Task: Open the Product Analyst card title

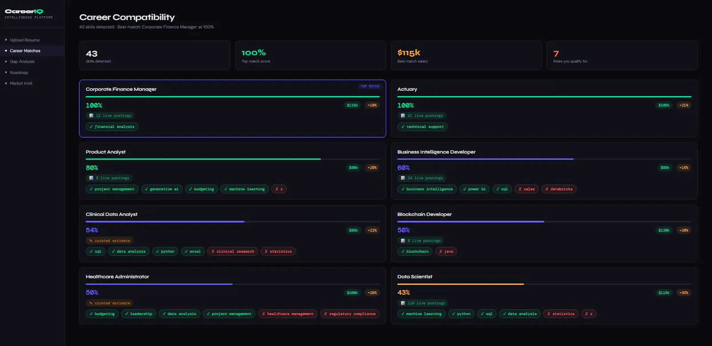Action: tap(105, 152)
